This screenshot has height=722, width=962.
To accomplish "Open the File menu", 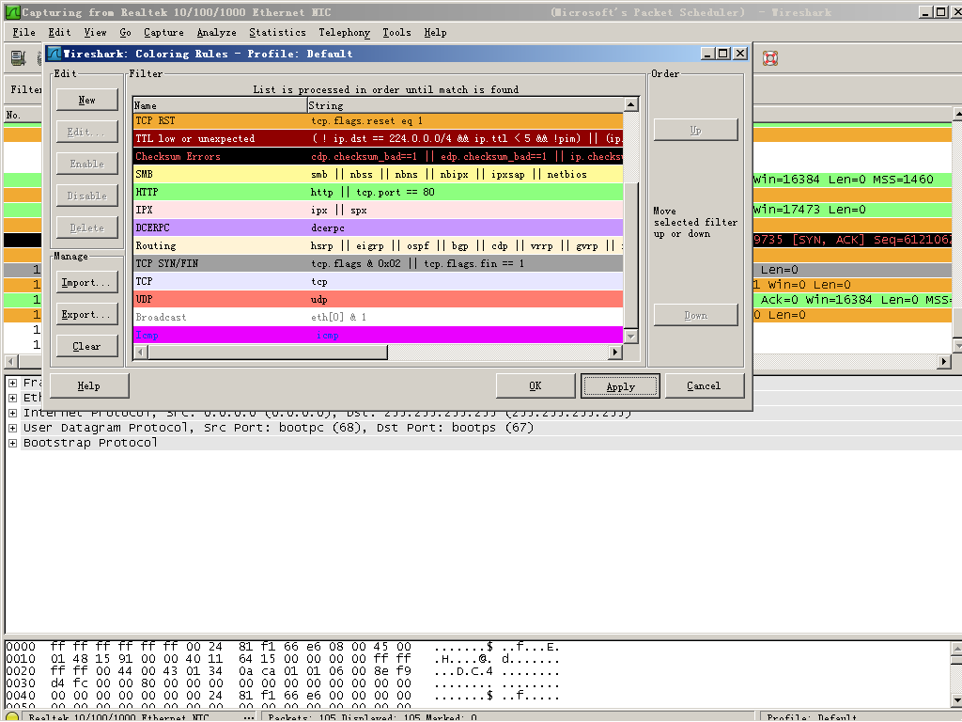I will [23, 33].
